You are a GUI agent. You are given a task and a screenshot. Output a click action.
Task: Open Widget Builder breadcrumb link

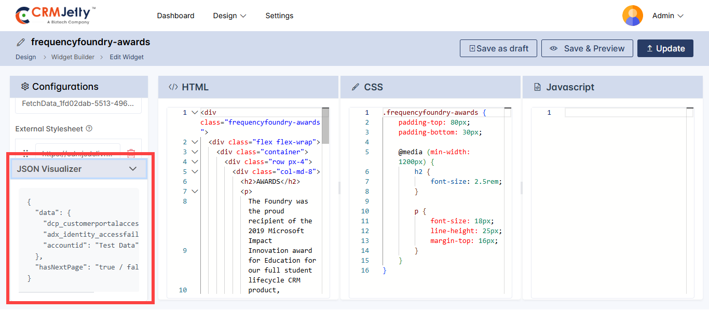[73, 57]
